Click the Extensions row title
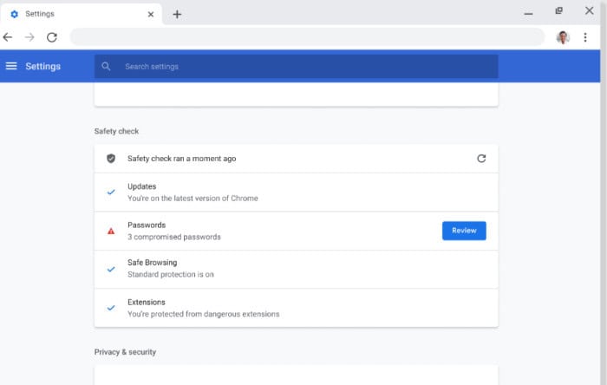 coord(147,303)
